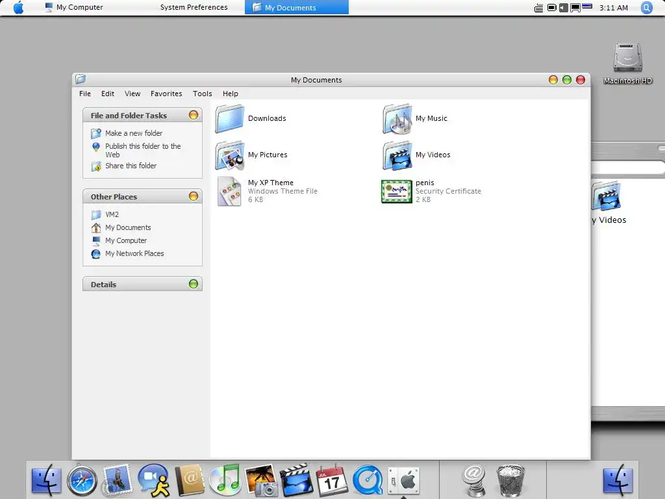The image size is (665, 499).
Task: Select My Documents tab in top bar
Action: click(x=296, y=7)
